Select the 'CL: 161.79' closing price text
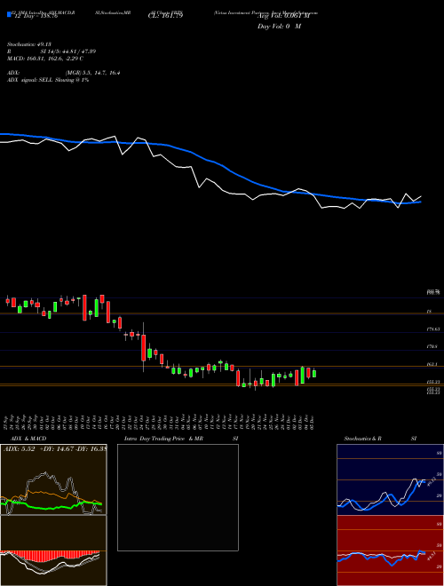Screen dimensions: 444x586 pyautogui.click(x=164, y=16)
